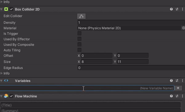Disable the Box Collider 2D component checkbox
This screenshot has width=185, height=112.
tap(11, 9)
